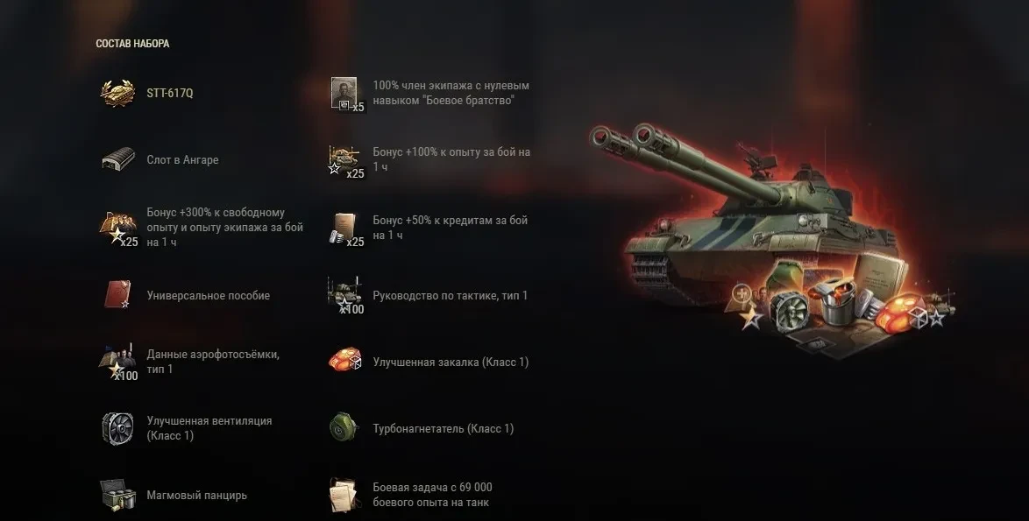This screenshot has width=1029, height=521.
Task: Click the Магмовый панцирь crate icon
Action: [x=118, y=495]
